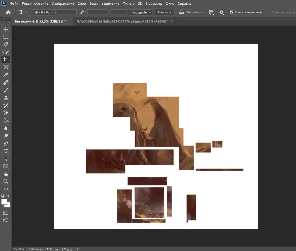Select the Rectangular Marquee tool
Image resolution: width=296 pixels, height=251 pixels.
coord(6,37)
